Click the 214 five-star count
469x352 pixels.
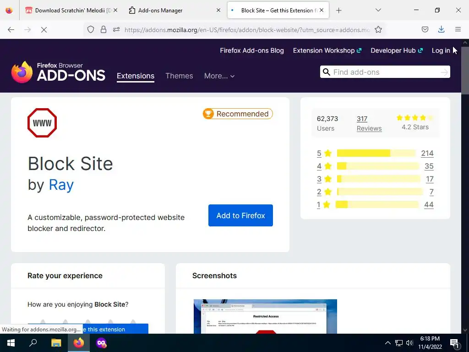point(427,153)
